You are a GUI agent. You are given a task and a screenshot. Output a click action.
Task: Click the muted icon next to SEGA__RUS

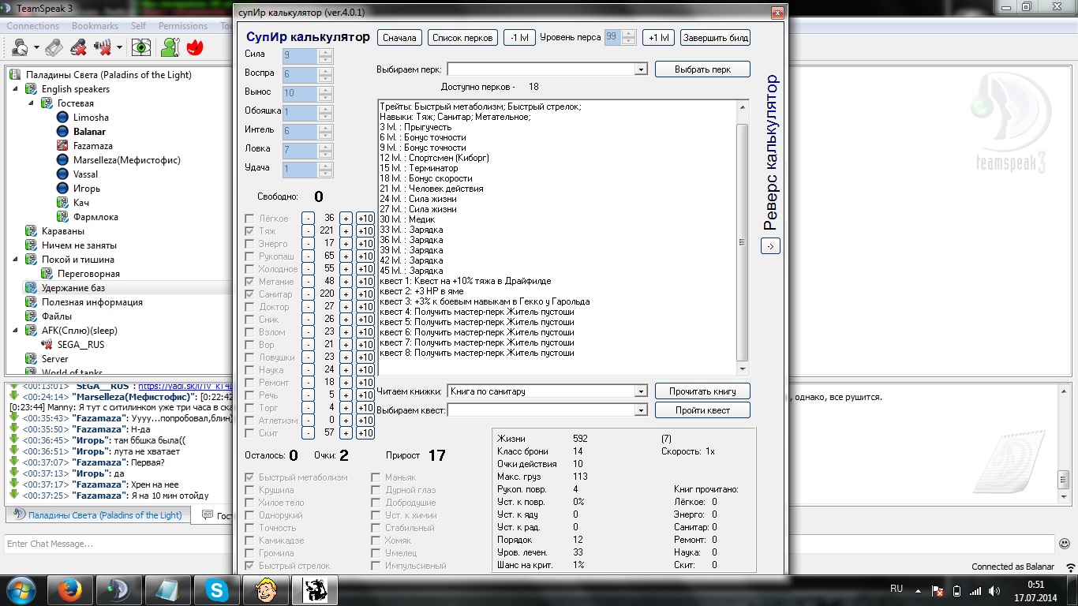(47, 345)
